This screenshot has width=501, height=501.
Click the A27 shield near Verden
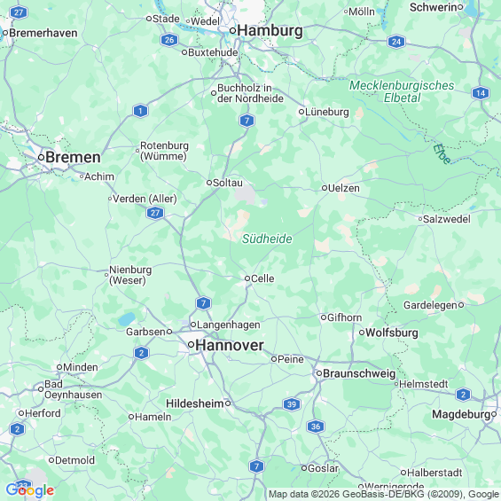pos(155,213)
